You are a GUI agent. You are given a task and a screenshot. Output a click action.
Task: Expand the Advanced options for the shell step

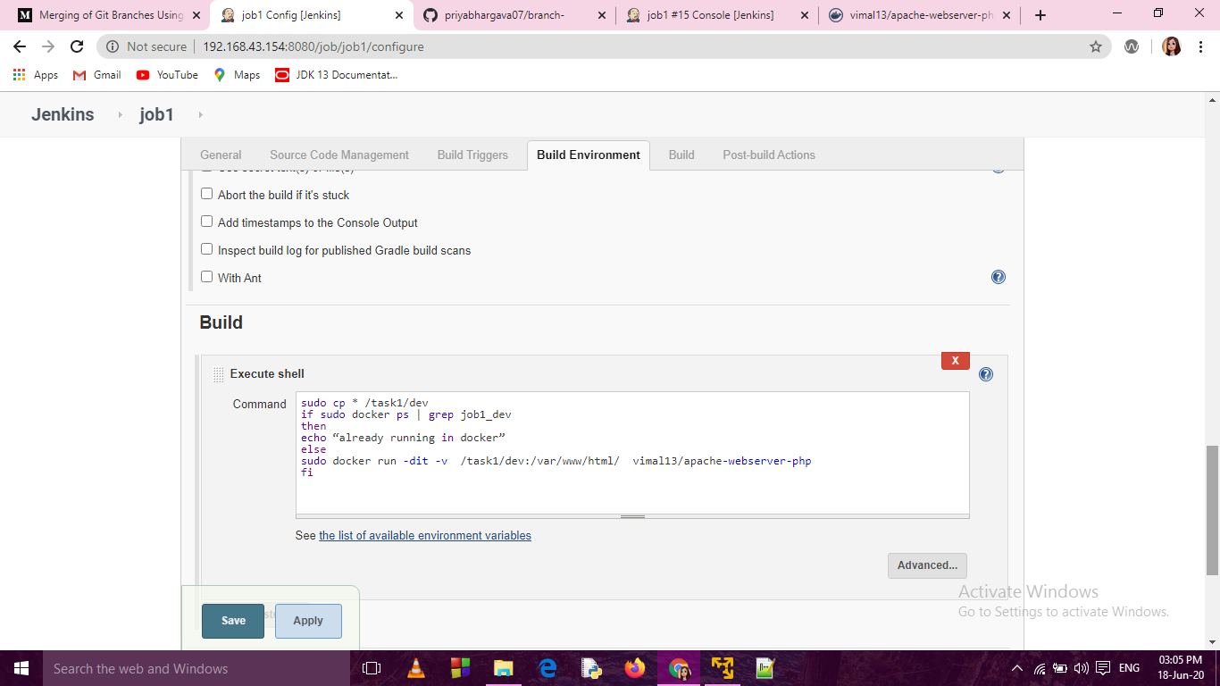(x=927, y=565)
